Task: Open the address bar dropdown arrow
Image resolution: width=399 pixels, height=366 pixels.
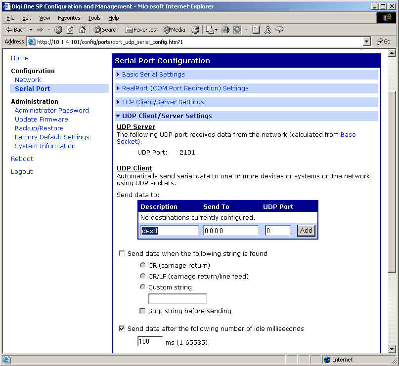Action: pyautogui.click(x=366, y=42)
